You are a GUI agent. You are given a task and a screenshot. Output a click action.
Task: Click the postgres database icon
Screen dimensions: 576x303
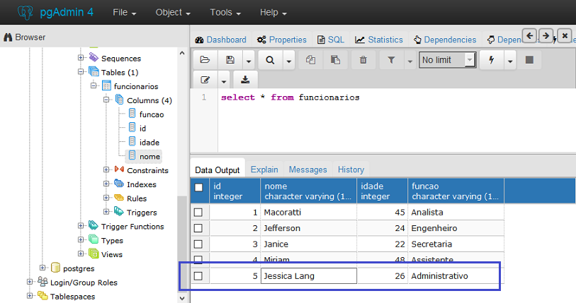click(55, 268)
